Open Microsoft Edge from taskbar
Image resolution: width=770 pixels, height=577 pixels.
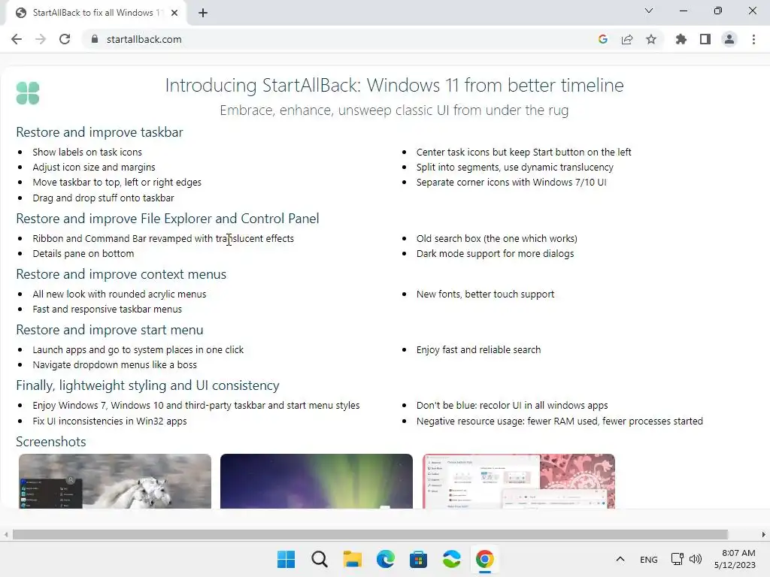point(386,559)
